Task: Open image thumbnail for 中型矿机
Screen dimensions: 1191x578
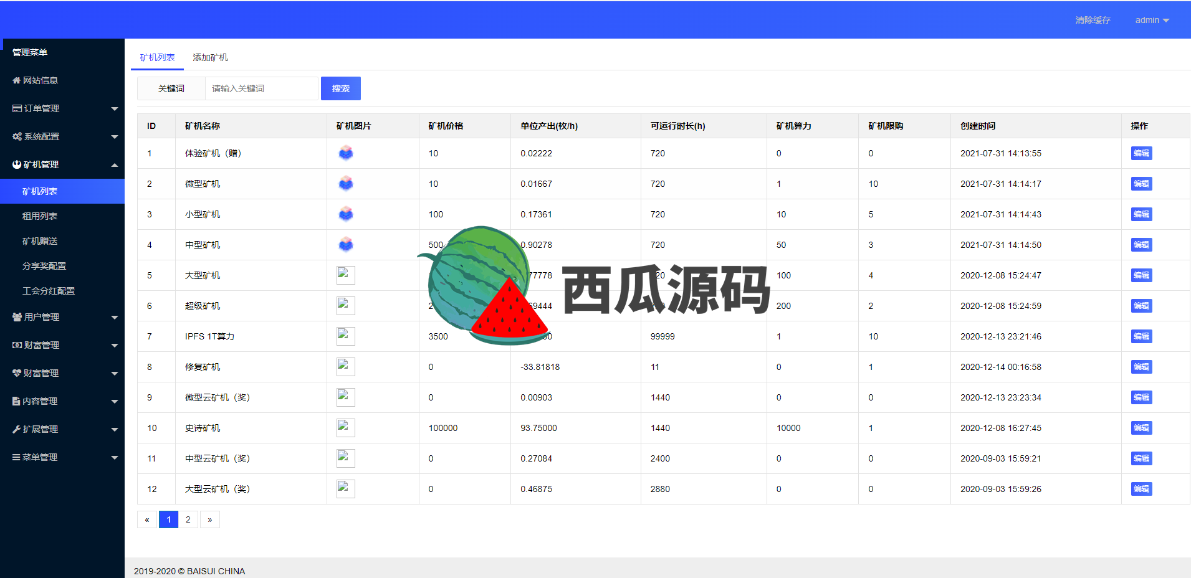Action: coord(346,244)
